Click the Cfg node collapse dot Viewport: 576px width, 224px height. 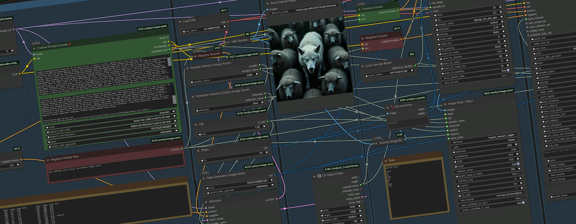click(x=196, y=125)
